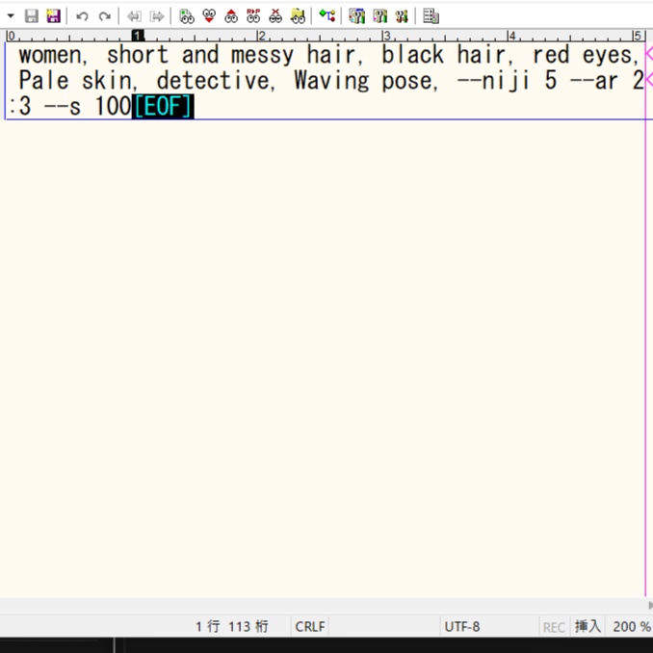Jump back to previous cursor position

tap(134, 16)
